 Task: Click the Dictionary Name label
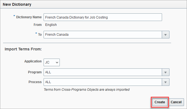[x=29, y=17]
